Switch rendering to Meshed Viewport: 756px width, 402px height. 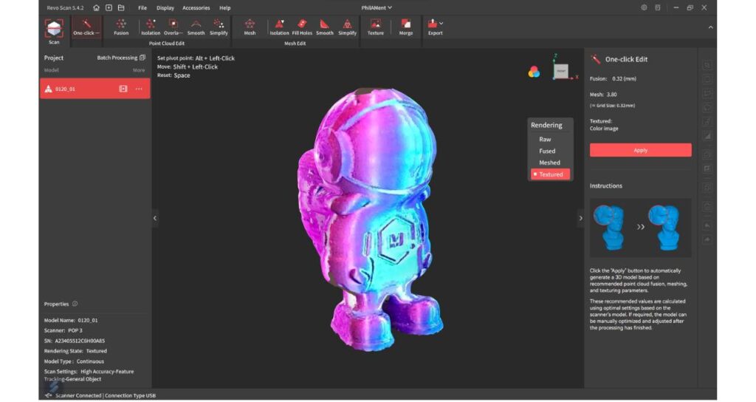click(549, 163)
